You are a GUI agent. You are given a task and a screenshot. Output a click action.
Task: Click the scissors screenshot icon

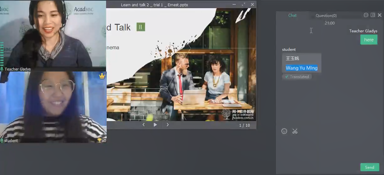[295, 131]
